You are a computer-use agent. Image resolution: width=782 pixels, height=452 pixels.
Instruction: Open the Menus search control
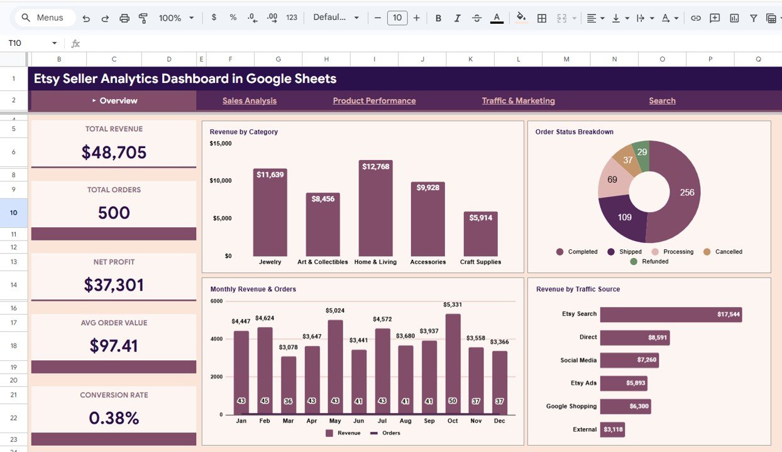(43, 18)
